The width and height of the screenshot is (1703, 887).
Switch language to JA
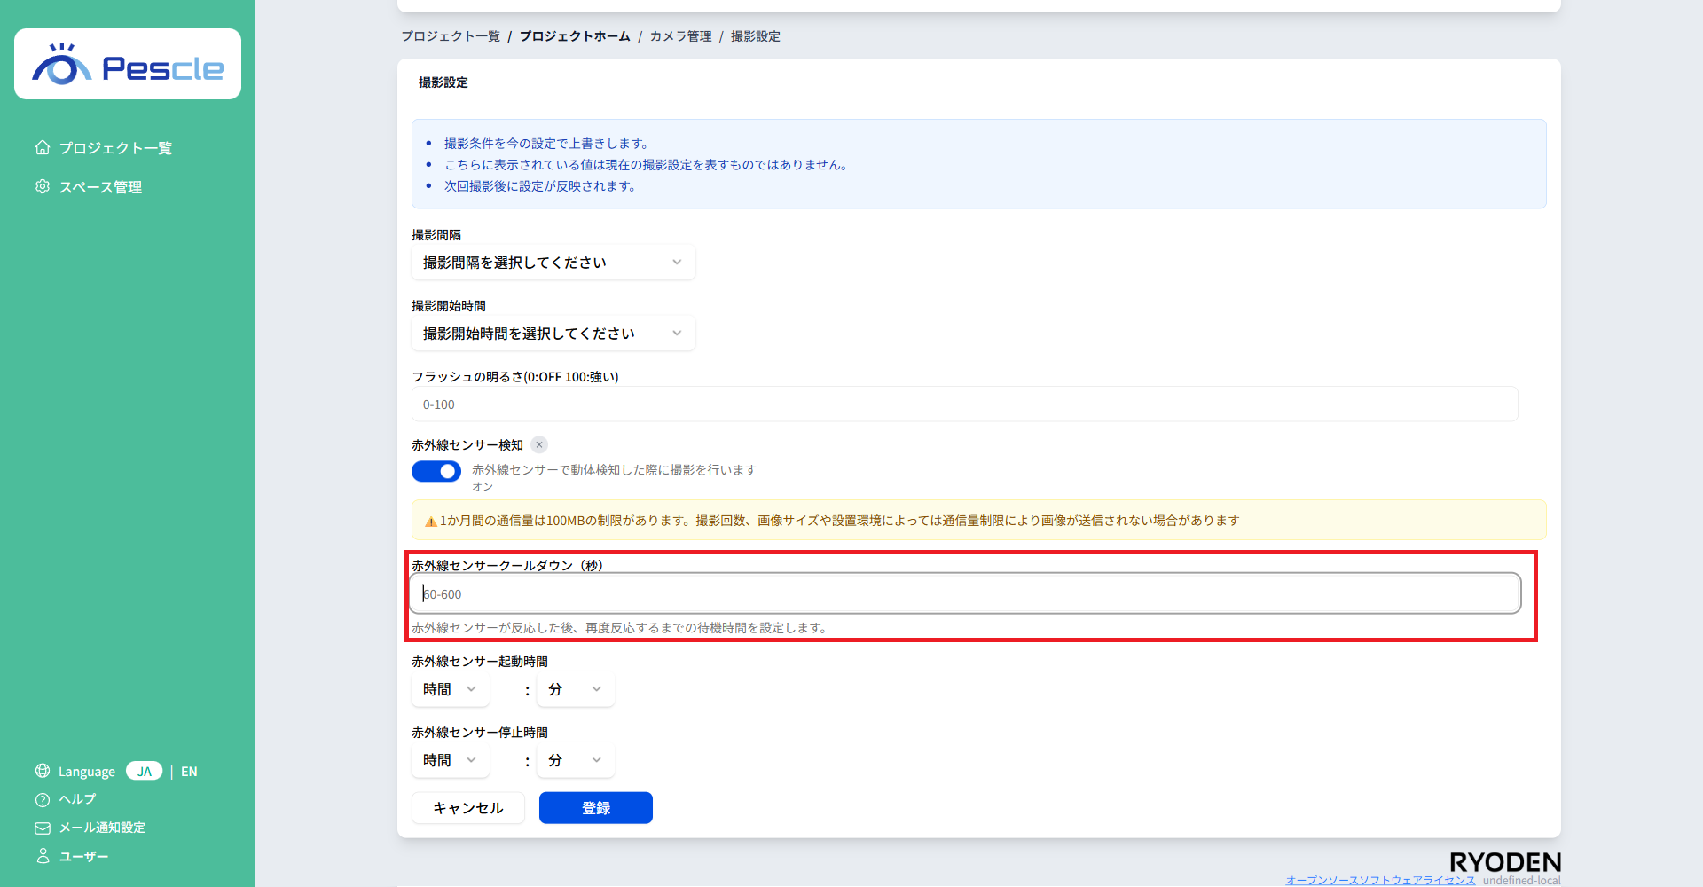pyautogui.click(x=144, y=771)
